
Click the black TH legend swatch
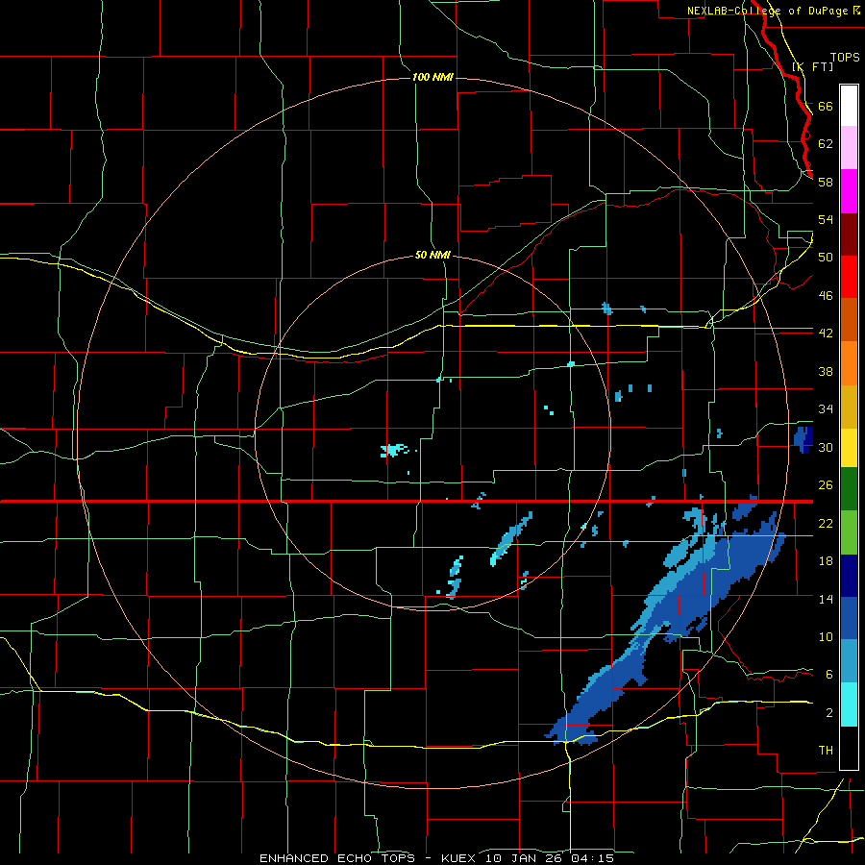pyautogui.click(x=849, y=748)
